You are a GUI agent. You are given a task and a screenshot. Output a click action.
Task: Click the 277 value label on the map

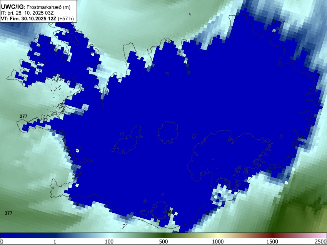(x=23, y=116)
